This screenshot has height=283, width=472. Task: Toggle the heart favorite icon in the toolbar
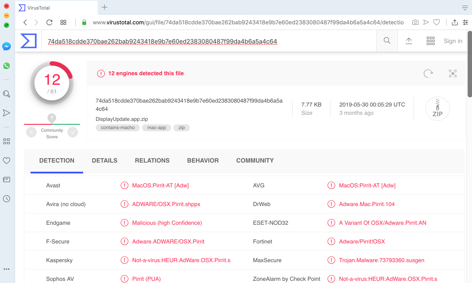[x=436, y=22]
